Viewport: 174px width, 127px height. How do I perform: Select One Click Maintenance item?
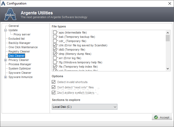click(x=23, y=47)
